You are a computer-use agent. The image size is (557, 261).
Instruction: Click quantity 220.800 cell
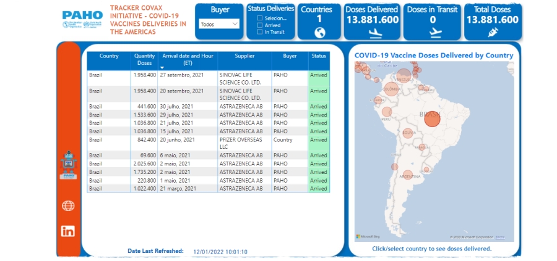144,180
